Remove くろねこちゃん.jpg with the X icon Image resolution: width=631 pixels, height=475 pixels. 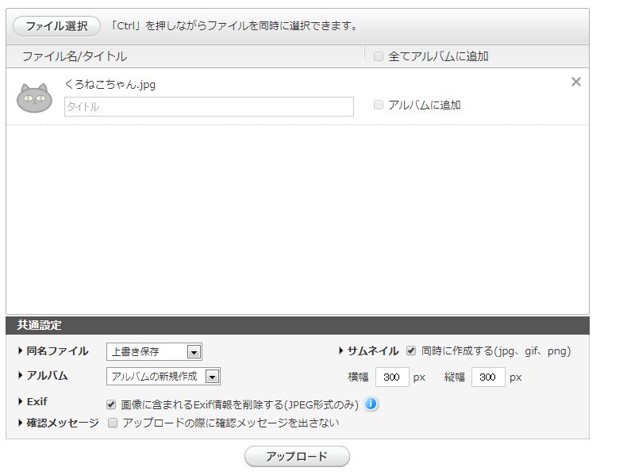pyautogui.click(x=576, y=82)
